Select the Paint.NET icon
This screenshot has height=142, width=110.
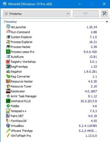[x=8, y=116]
